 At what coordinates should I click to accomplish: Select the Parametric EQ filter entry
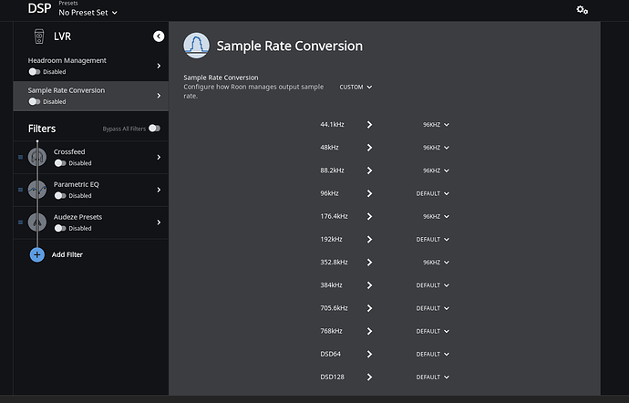90,190
